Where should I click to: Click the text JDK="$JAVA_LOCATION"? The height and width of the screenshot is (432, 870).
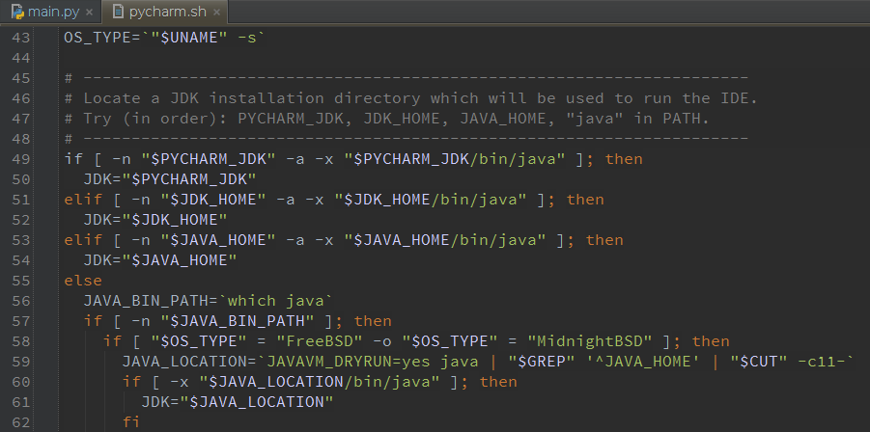(x=237, y=402)
